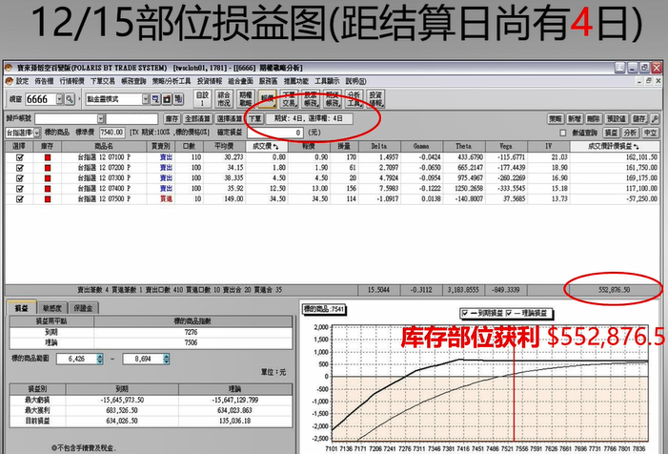Screen dimensions: 668x454
Task: Click the layout icon right of the camera icon
Action: [178, 99]
